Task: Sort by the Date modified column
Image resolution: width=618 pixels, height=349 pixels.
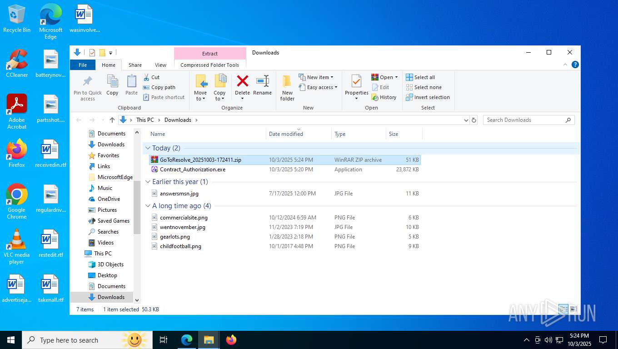Action: tap(299, 134)
